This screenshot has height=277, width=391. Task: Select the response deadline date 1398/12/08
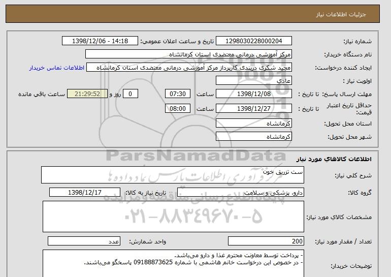pyautogui.click(x=253, y=94)
